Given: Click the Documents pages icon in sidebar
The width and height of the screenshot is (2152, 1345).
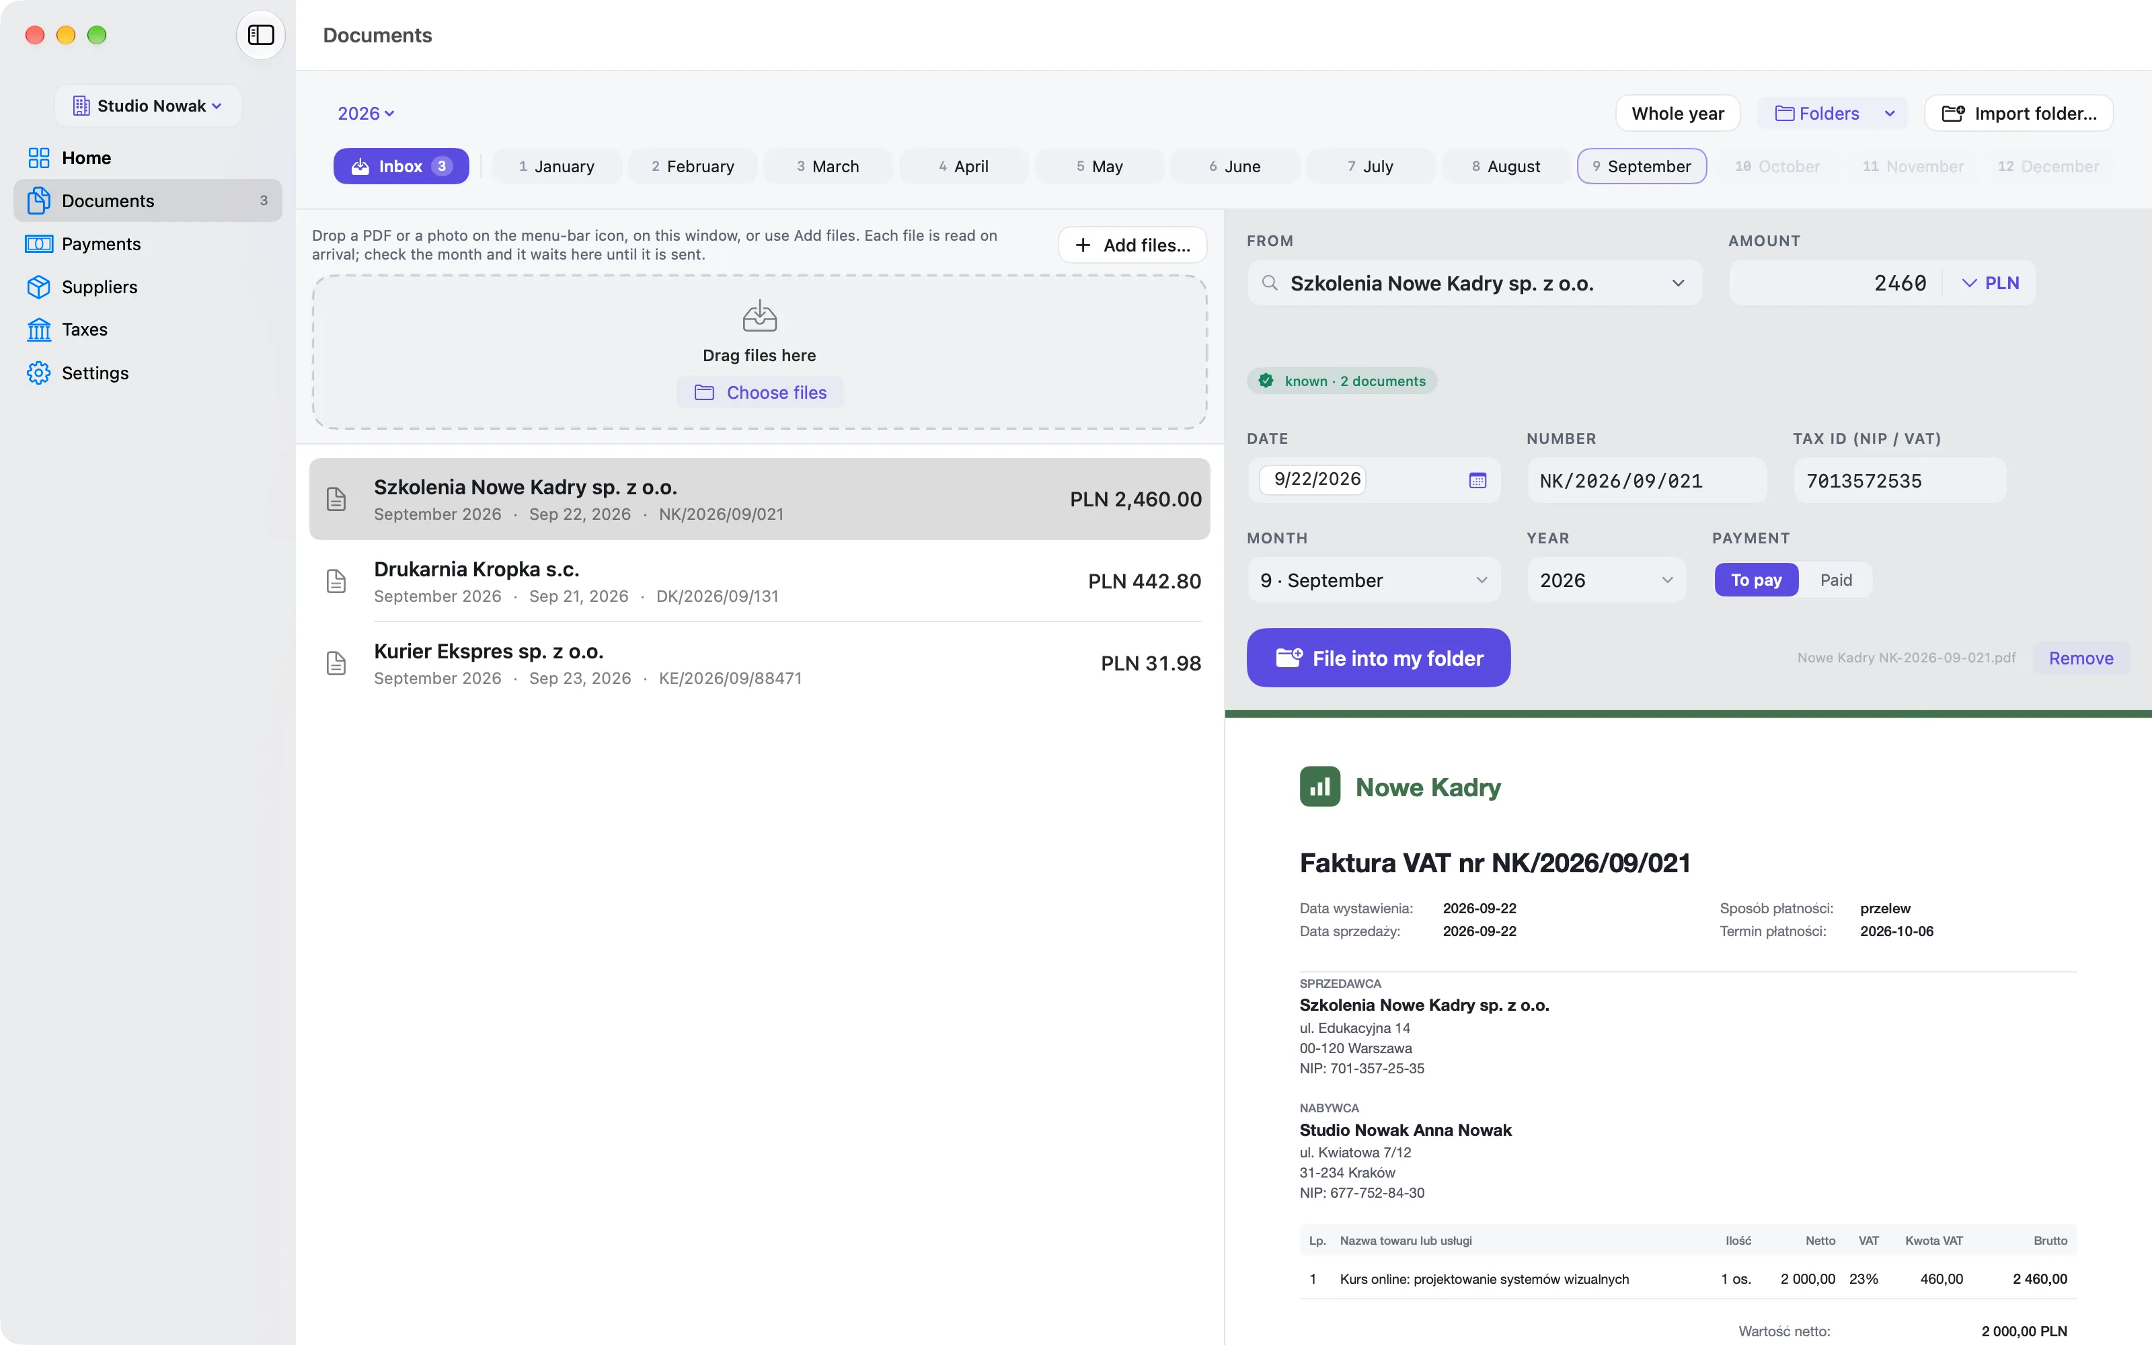Looking at the screenshot, I should pos(38,200).
